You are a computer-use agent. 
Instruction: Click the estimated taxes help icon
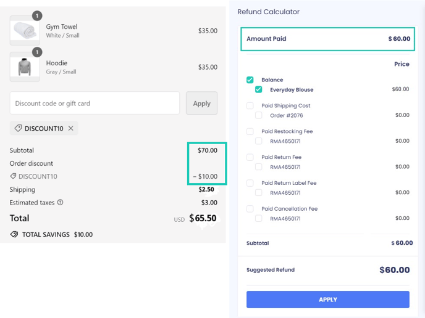pyautogui.click(x=61, y=202)
